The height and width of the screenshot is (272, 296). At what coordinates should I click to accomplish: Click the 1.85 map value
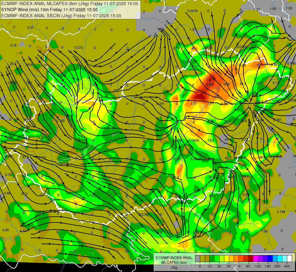(x=273, y=9)
